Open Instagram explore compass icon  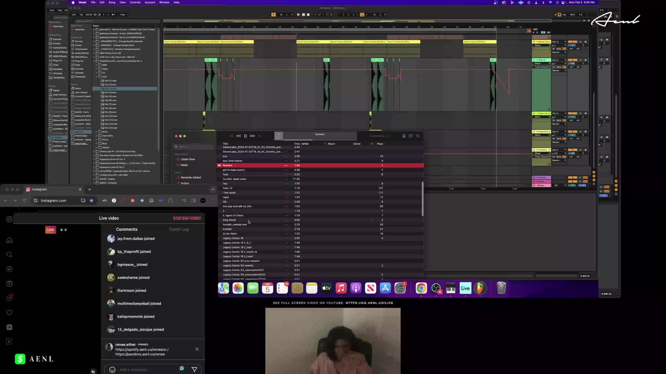click(x=9, y=269)
